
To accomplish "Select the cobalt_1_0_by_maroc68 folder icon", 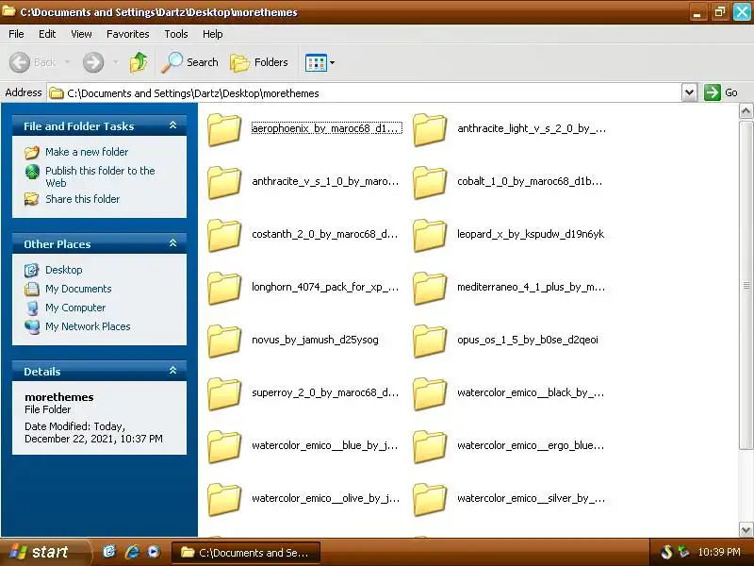I will (430, 182).
